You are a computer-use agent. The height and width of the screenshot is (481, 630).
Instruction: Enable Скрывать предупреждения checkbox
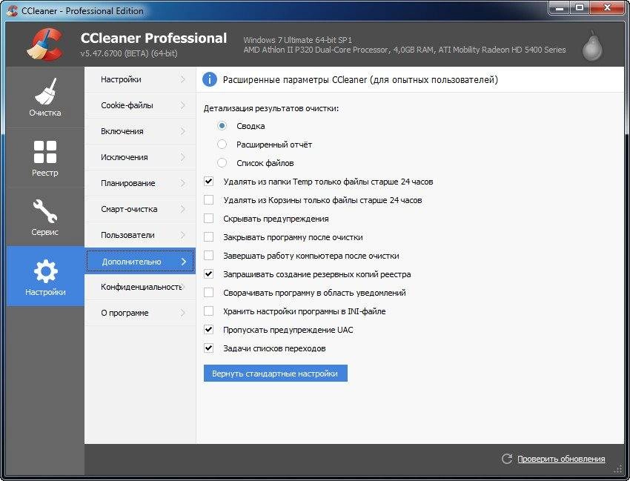(208, 218)
